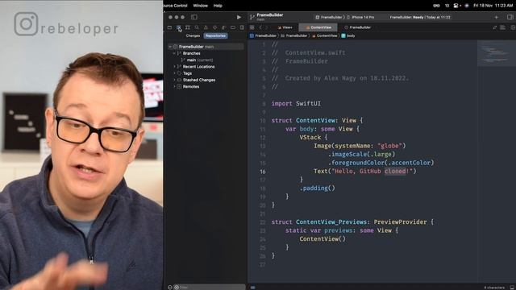Select the Recent Locations row

(x=206, y=67)
